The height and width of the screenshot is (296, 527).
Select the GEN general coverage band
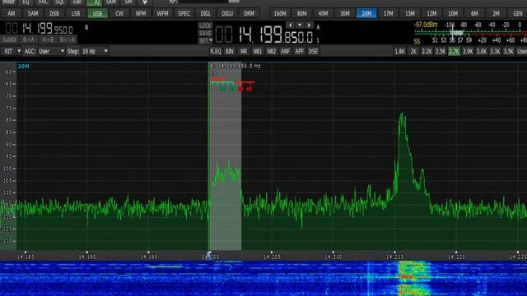pos(517,14)
